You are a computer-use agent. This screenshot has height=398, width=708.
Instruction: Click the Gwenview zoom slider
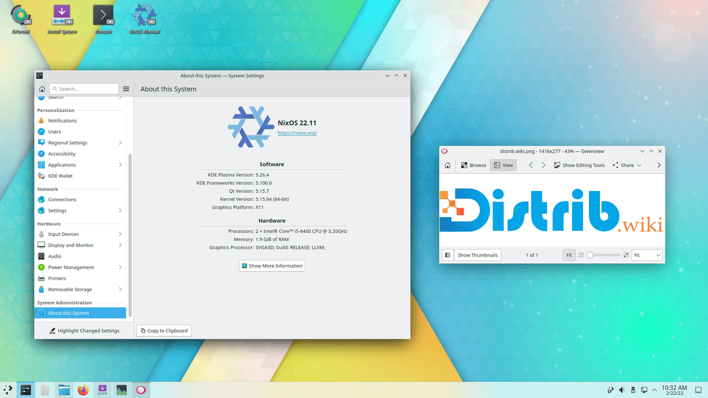(603, 255)
